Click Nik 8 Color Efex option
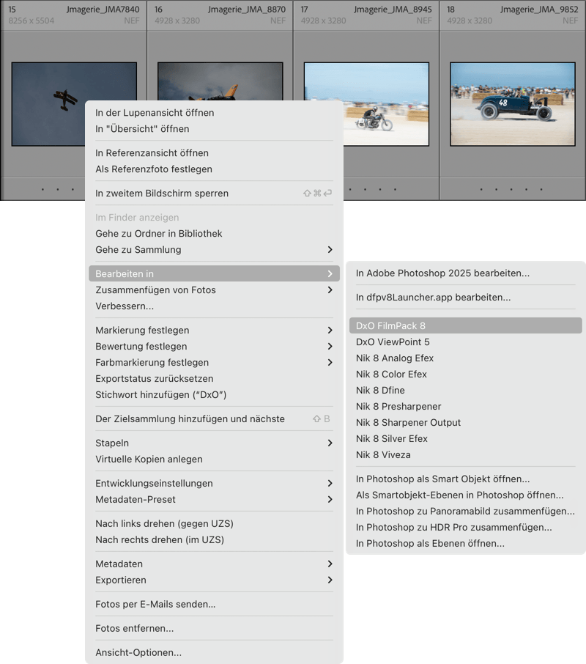The image size is (586, 664). 391,375
